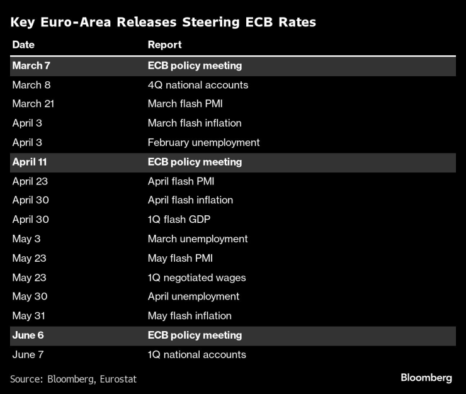Select the April flash PMI report

pos(181,181)
